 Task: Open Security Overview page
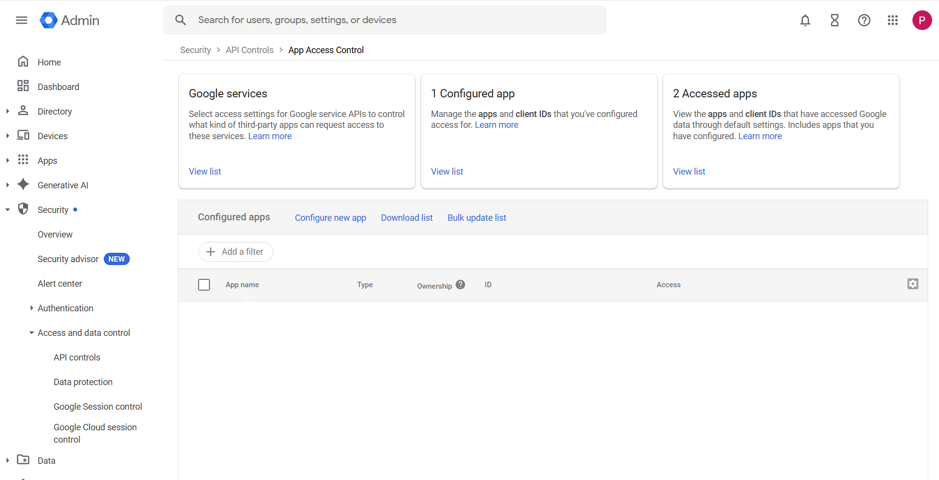(55, 235)
